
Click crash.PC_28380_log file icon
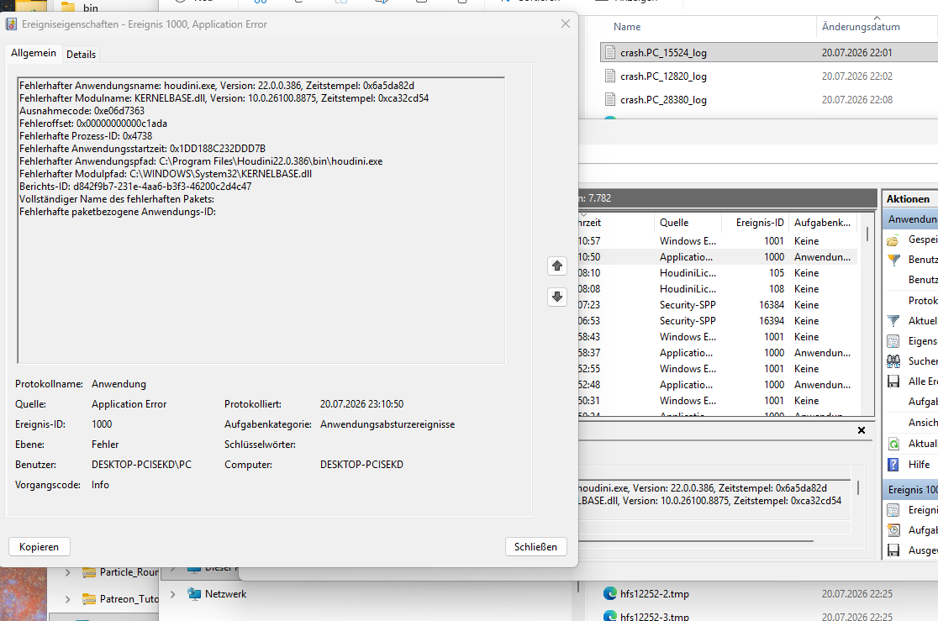coord(609,99)
